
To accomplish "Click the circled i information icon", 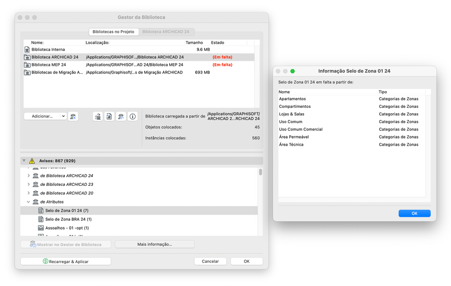I will tap(132, 116).
